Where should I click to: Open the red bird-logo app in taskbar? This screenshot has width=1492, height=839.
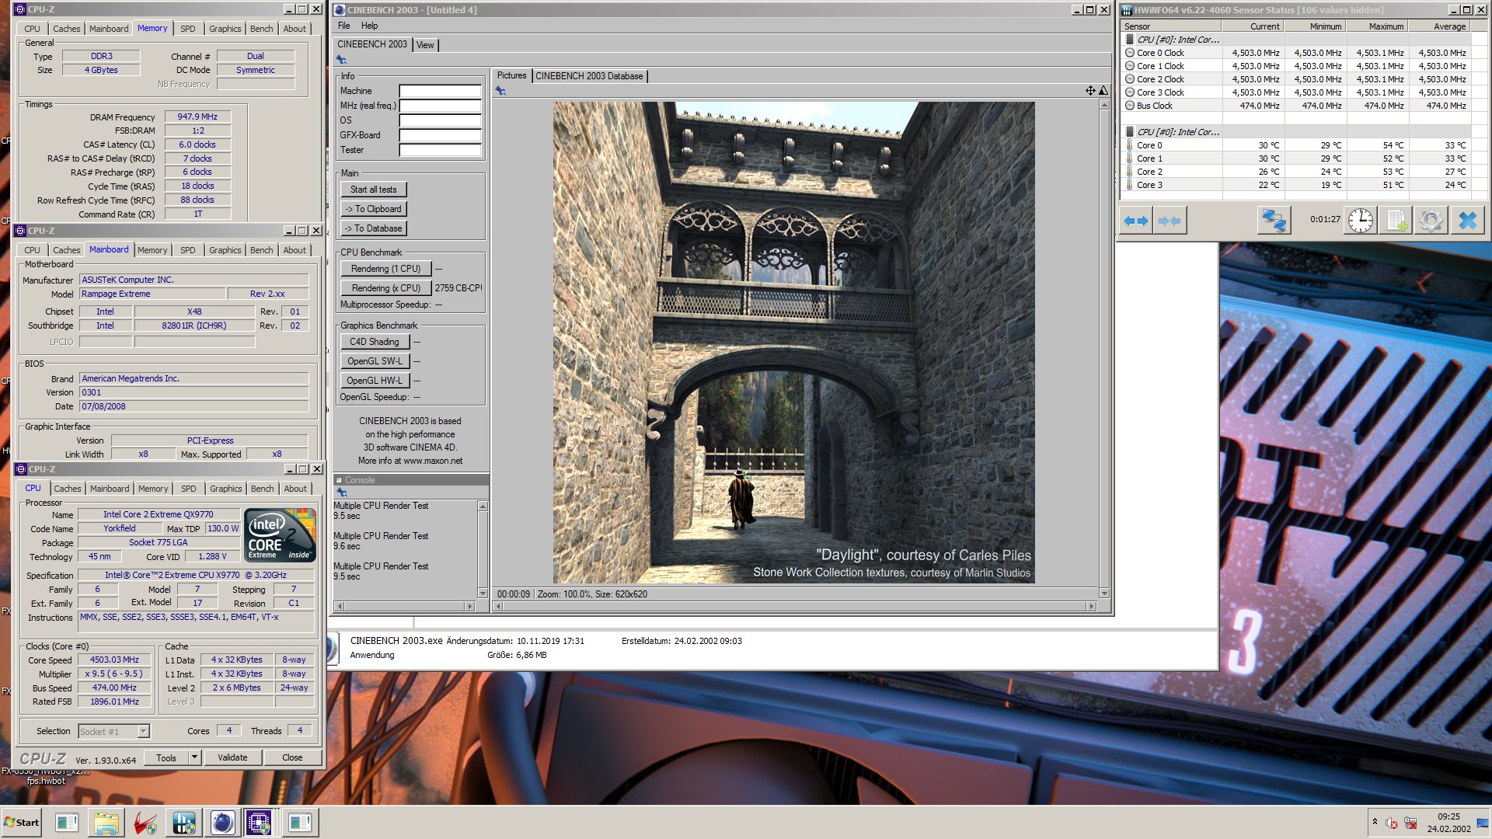145,823
